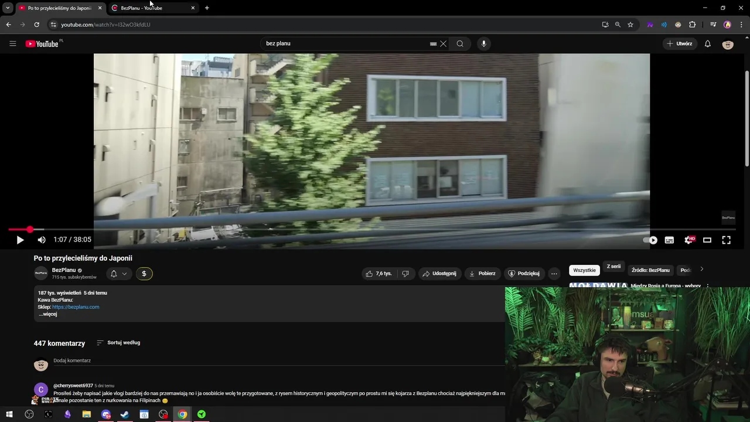This screenshot has height=422, width=750.
Task: Open the bezplanu.com shop link
Action: [x=76, y=307]
